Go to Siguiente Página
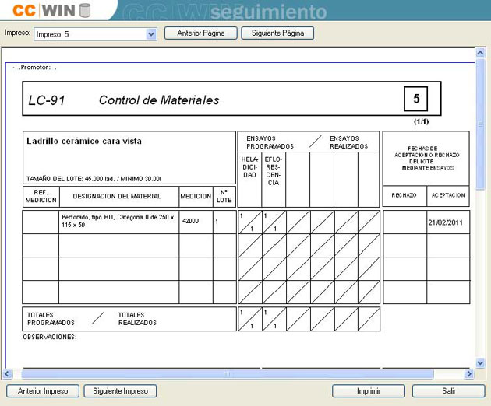This screenshot has height=406, width=491. tap(277, 33)
